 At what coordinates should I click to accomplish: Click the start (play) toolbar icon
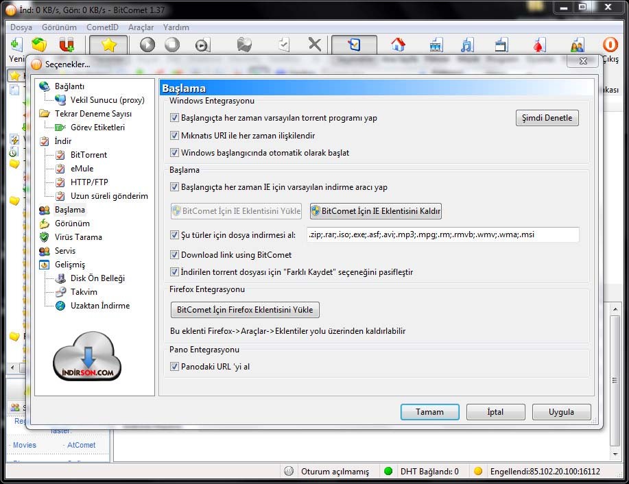(147, 45)
